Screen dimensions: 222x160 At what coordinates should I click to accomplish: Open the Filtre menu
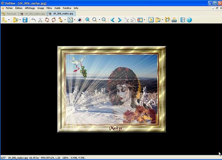(49, 8)
